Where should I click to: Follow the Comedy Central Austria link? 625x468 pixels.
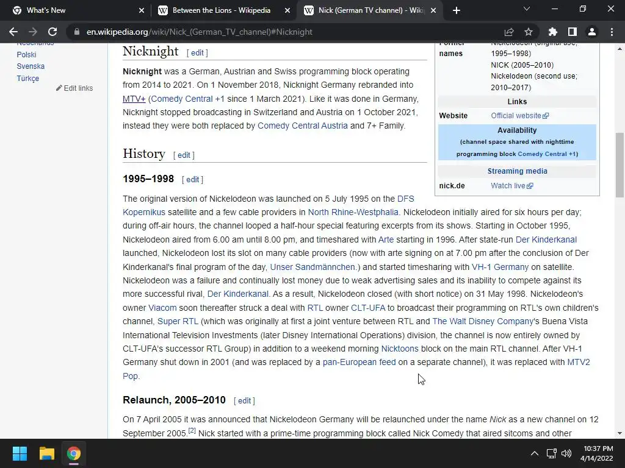[303, 126]
